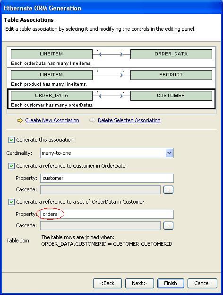223x295 pixels.
Task: Go back with the <Back button
Action: point(107,283)
